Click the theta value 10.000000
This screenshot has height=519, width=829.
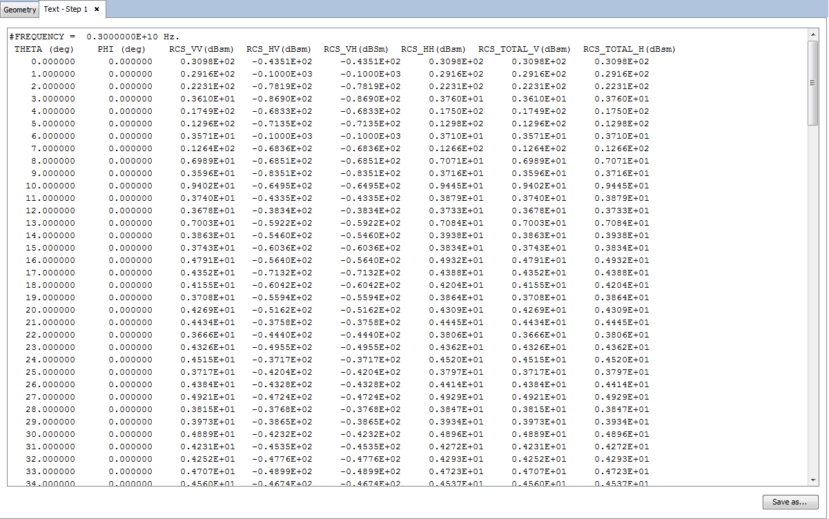coord(50,186)
